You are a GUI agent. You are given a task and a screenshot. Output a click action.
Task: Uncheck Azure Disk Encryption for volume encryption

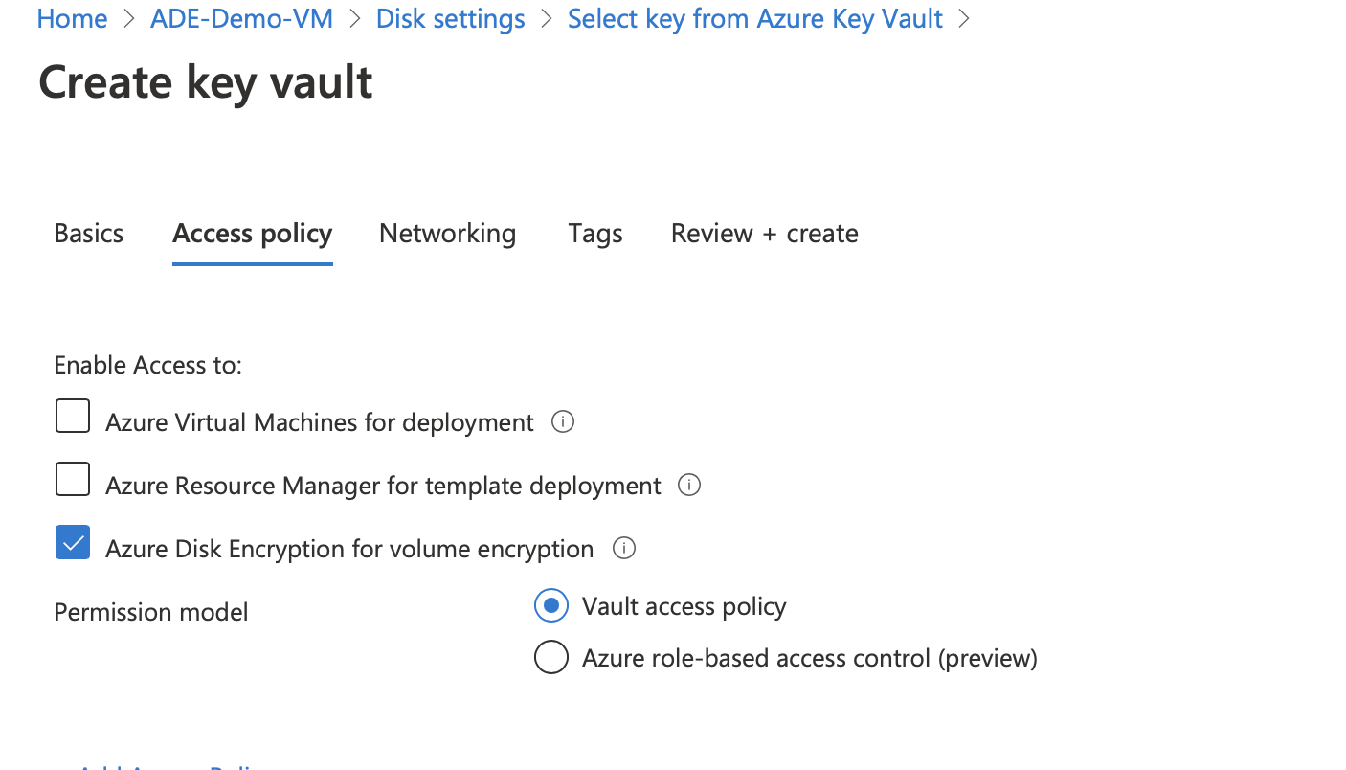tap(73, 542)
